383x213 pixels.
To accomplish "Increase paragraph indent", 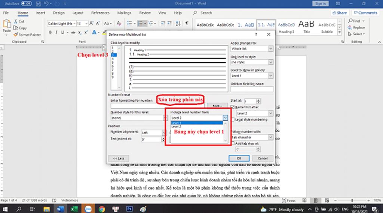I will pyautogui.click(x=169, y=24).
